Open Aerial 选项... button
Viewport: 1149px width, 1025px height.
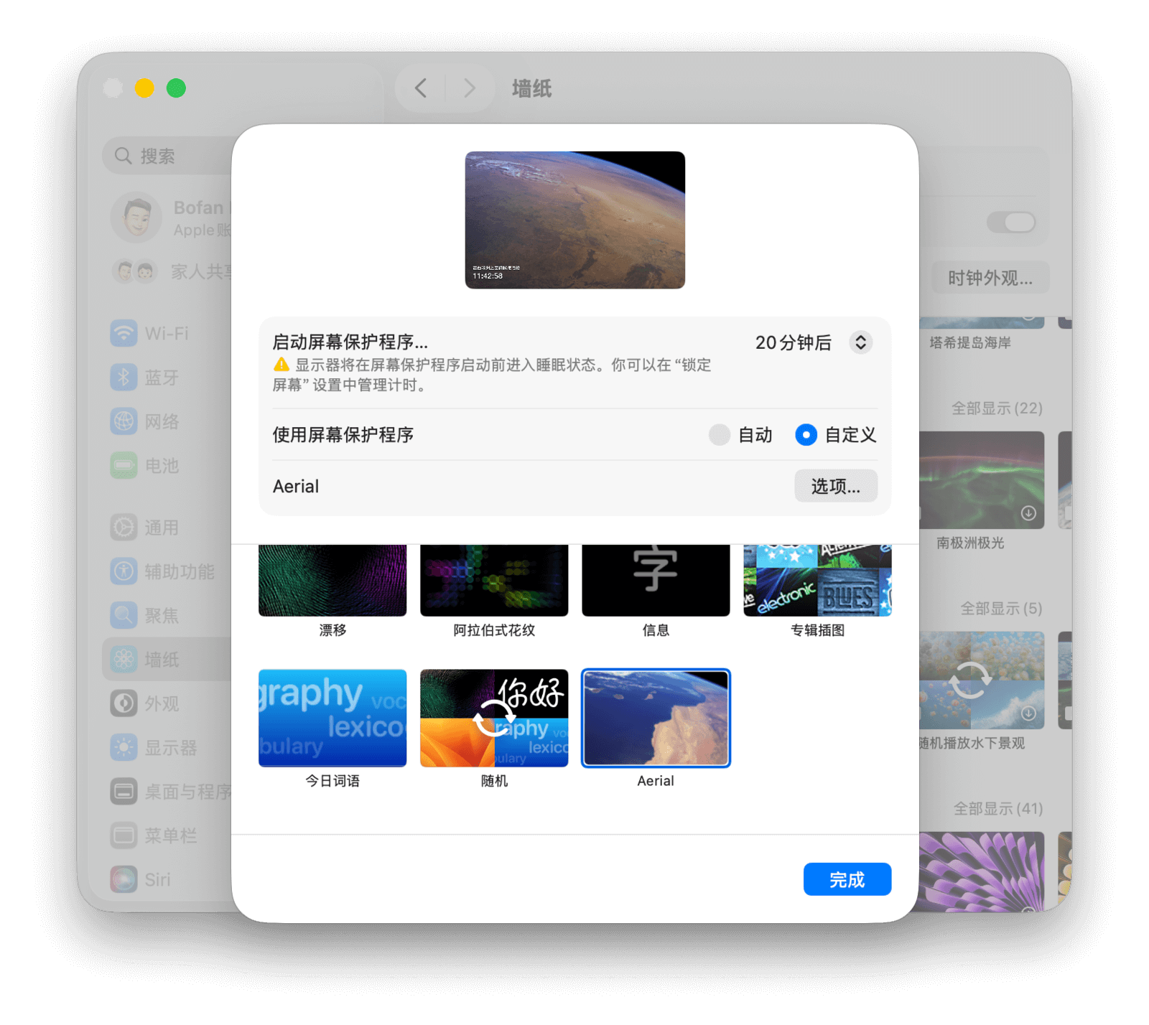click(835, 487)
